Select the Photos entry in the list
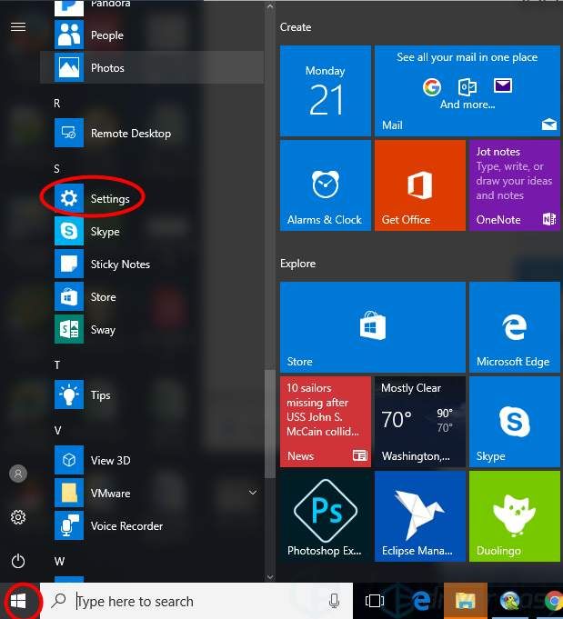 coord(107,68)
